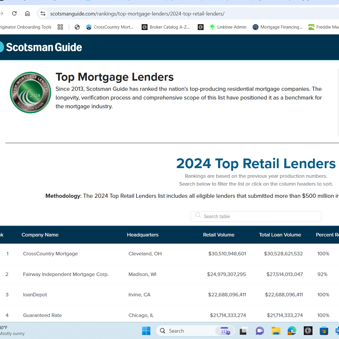Screen dimensions: 339x339
Task: Go to the browser home page icon
Action: click(x=27, y=13)
